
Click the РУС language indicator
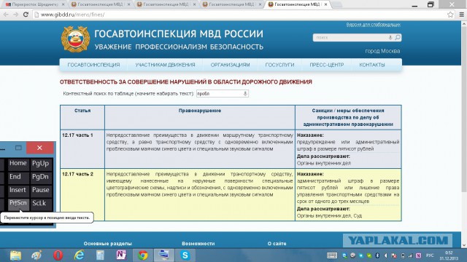click(x=430, y=255)
